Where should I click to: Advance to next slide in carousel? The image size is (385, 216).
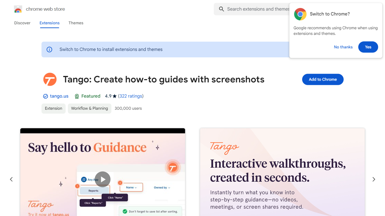point(374,179)
